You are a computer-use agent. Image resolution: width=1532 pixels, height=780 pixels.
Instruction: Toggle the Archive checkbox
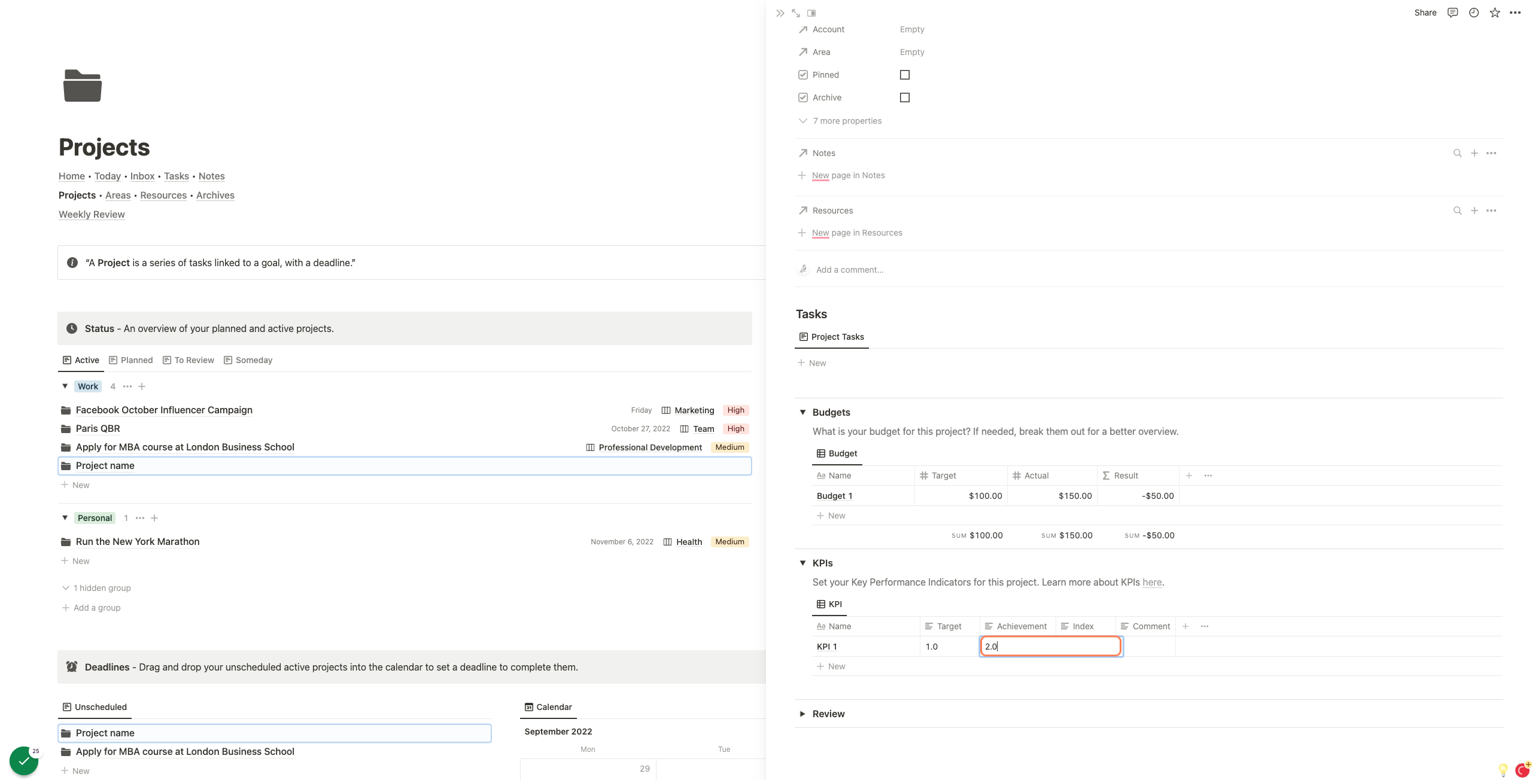coord(905,97)
